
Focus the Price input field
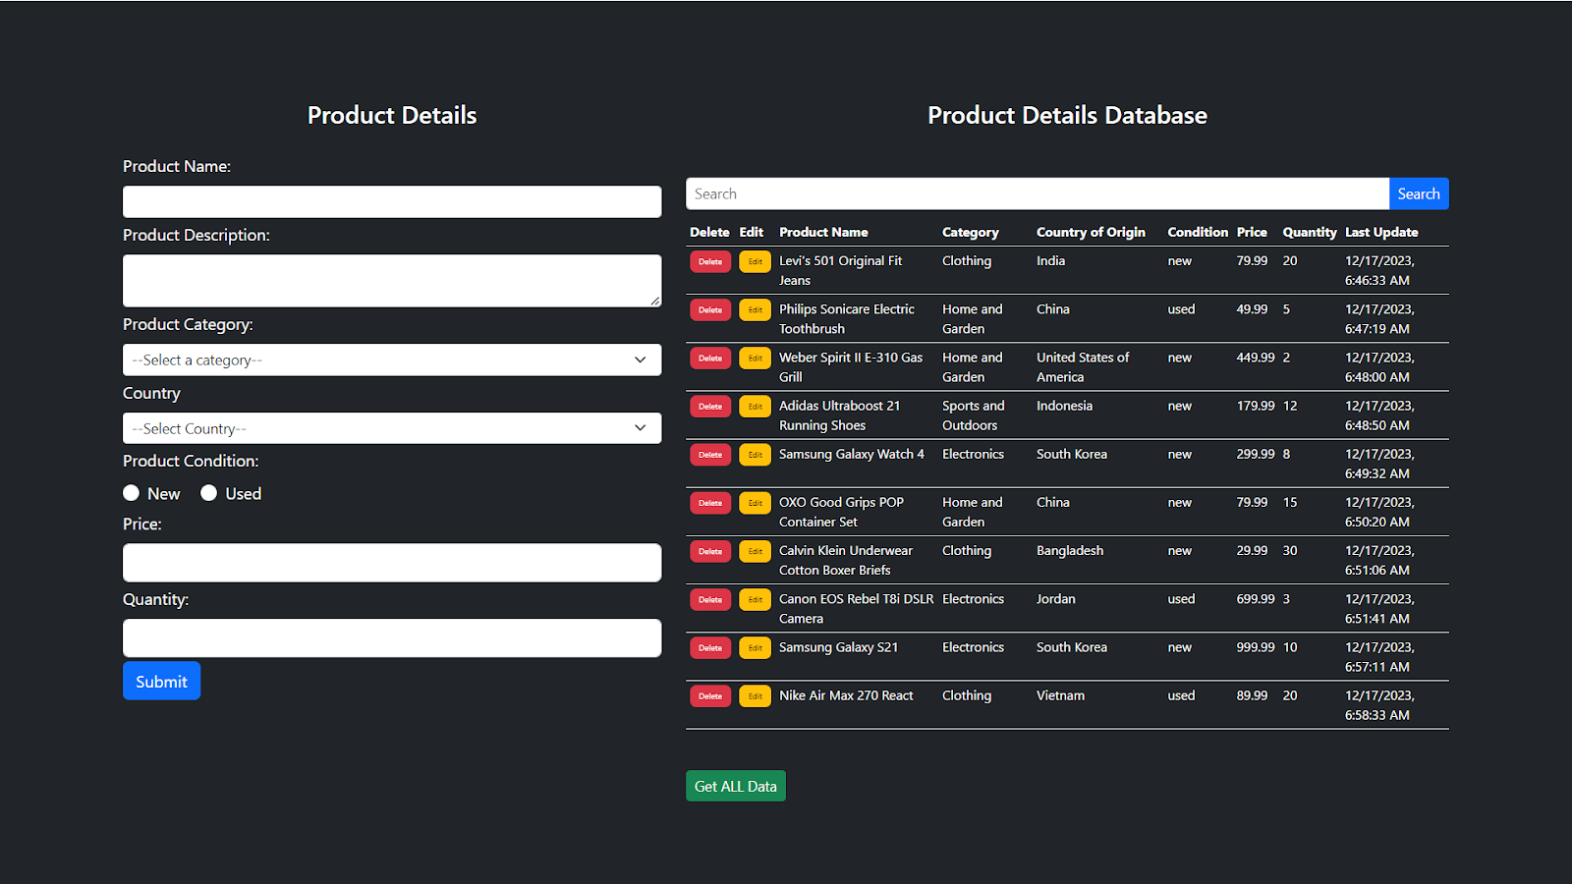[392, 563]
